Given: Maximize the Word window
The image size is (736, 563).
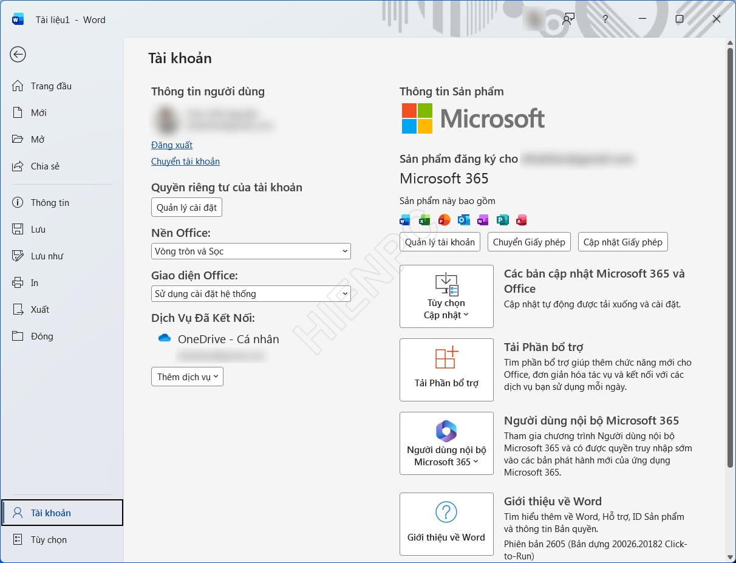Looking at the screenshot, I should coord(680,19).
